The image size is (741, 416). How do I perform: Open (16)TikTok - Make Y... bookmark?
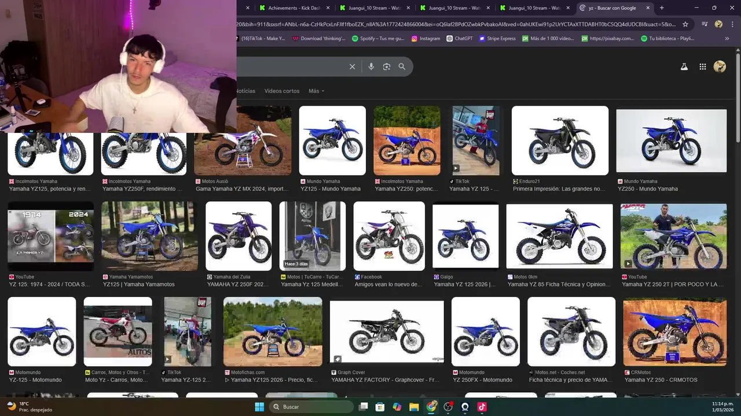tap(261, 39)
